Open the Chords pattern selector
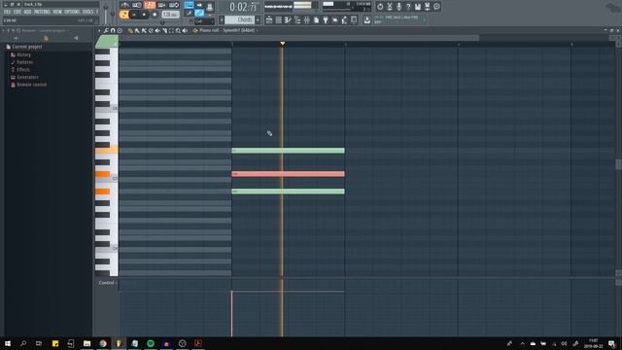622x350 pixels. pyautogui.click(x=240, y=19)
